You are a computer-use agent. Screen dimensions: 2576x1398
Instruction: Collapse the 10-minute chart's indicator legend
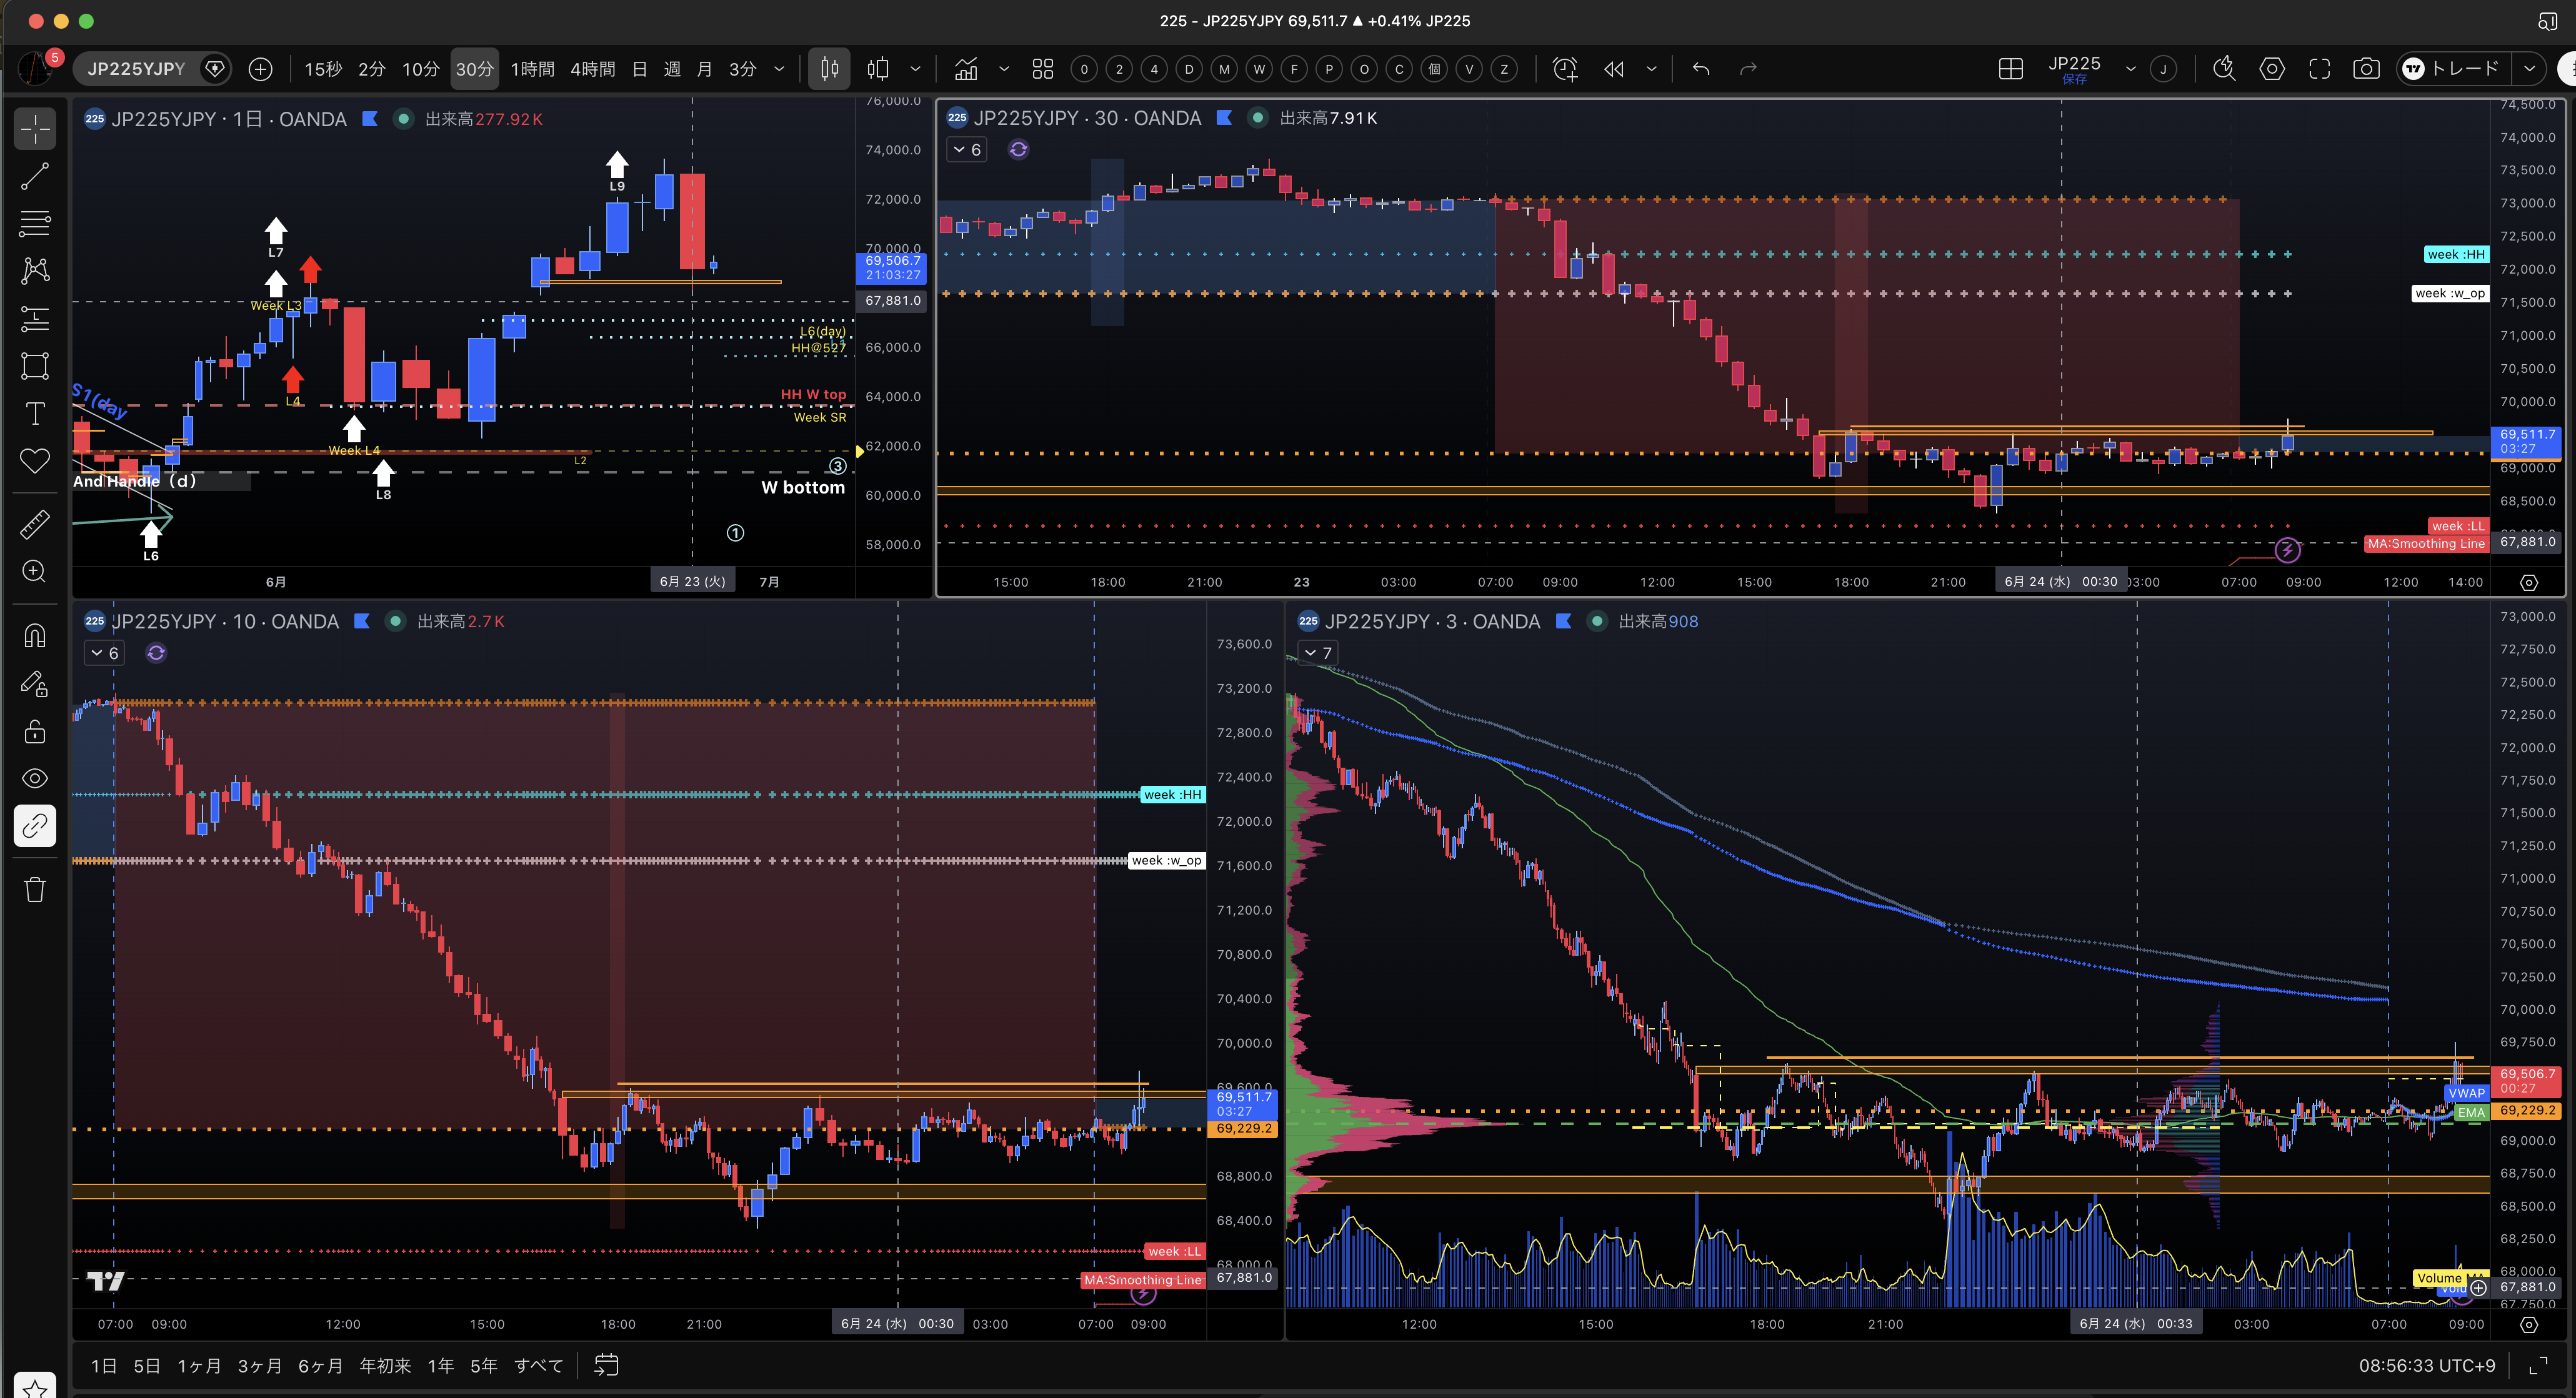[104, 653]
